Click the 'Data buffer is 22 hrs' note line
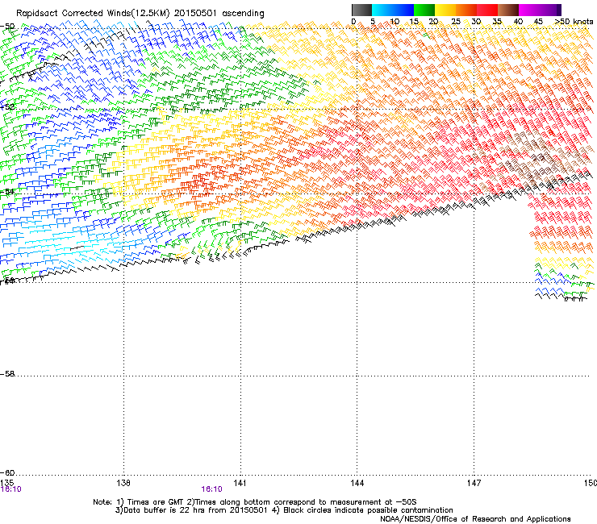597x524 pixels. (284, 510)
